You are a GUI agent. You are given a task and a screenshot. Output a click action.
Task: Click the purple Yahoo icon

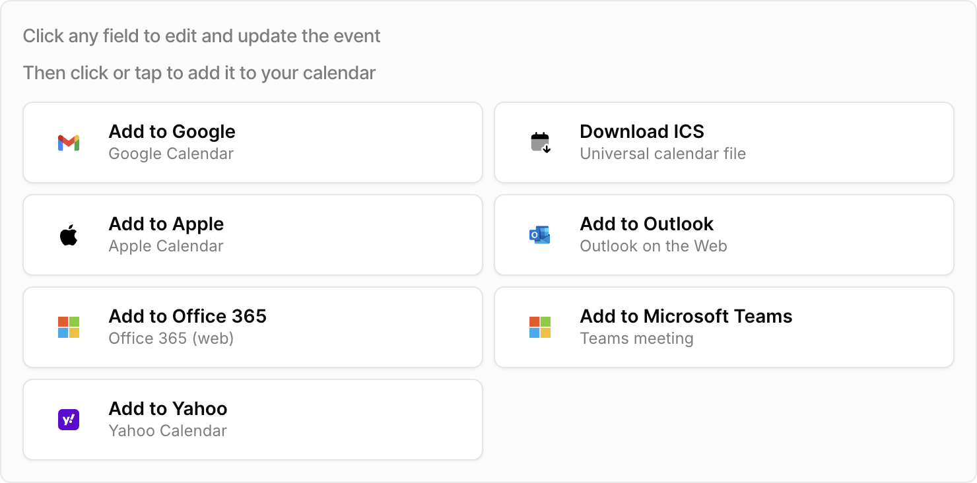(69, 419)
